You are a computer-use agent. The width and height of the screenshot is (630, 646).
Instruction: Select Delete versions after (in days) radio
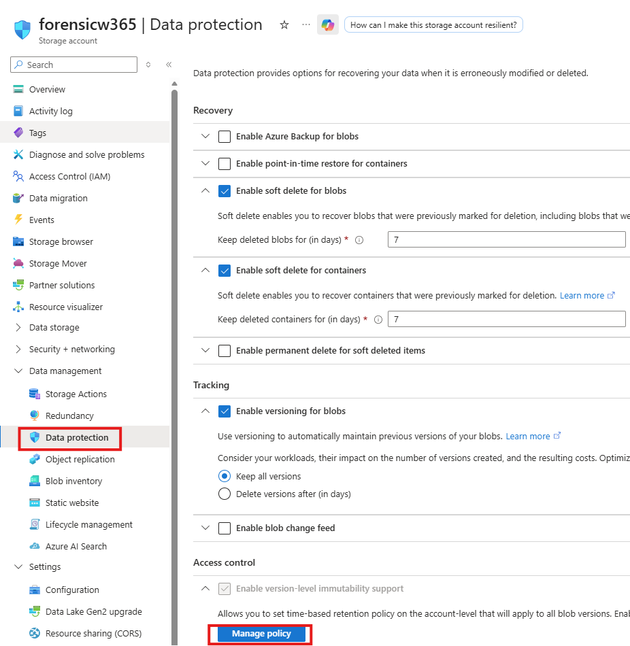[x=225, y=494]
